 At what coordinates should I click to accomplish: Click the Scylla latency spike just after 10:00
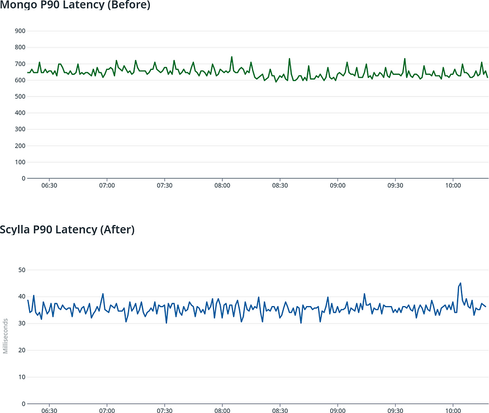[460, 283]
